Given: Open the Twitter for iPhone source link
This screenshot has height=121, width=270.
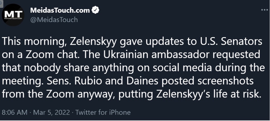Looking at the screenshot, I should pyautogui.click(x=103, y=113).
